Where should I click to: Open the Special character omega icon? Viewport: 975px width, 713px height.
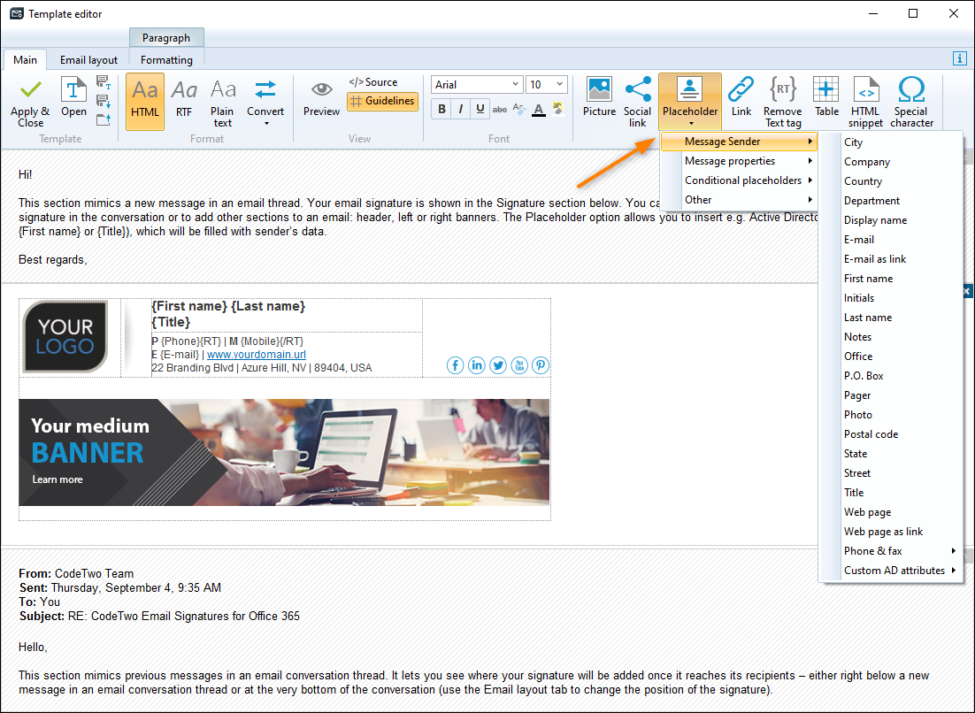911,89
